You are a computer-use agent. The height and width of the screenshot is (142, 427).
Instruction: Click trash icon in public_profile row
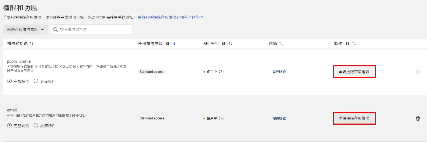418,72
